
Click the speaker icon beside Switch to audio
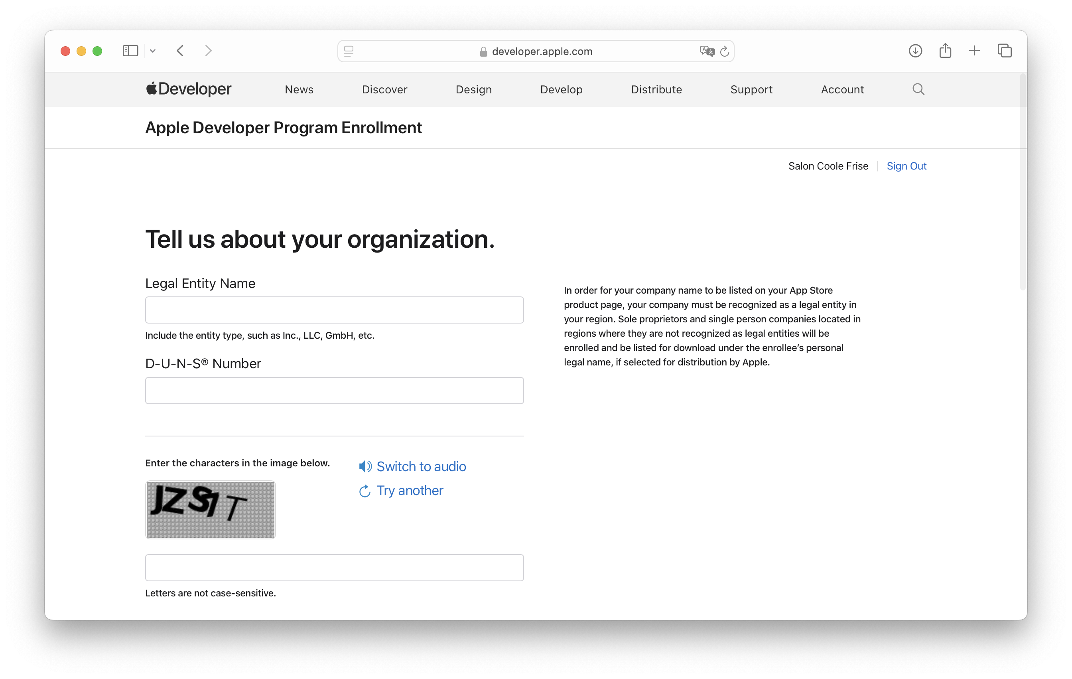coord(365,466)
